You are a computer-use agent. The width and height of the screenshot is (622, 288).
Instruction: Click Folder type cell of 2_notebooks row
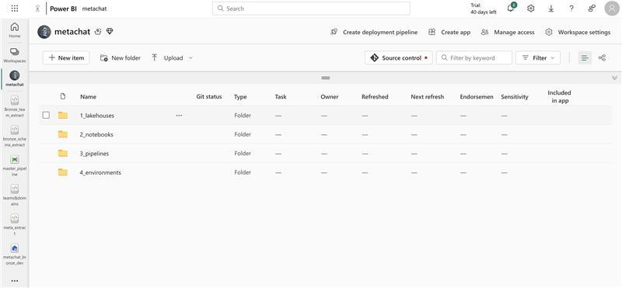coord(243,134)
